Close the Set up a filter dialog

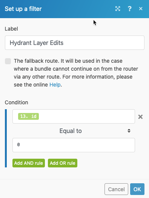[x=141, y=9]
